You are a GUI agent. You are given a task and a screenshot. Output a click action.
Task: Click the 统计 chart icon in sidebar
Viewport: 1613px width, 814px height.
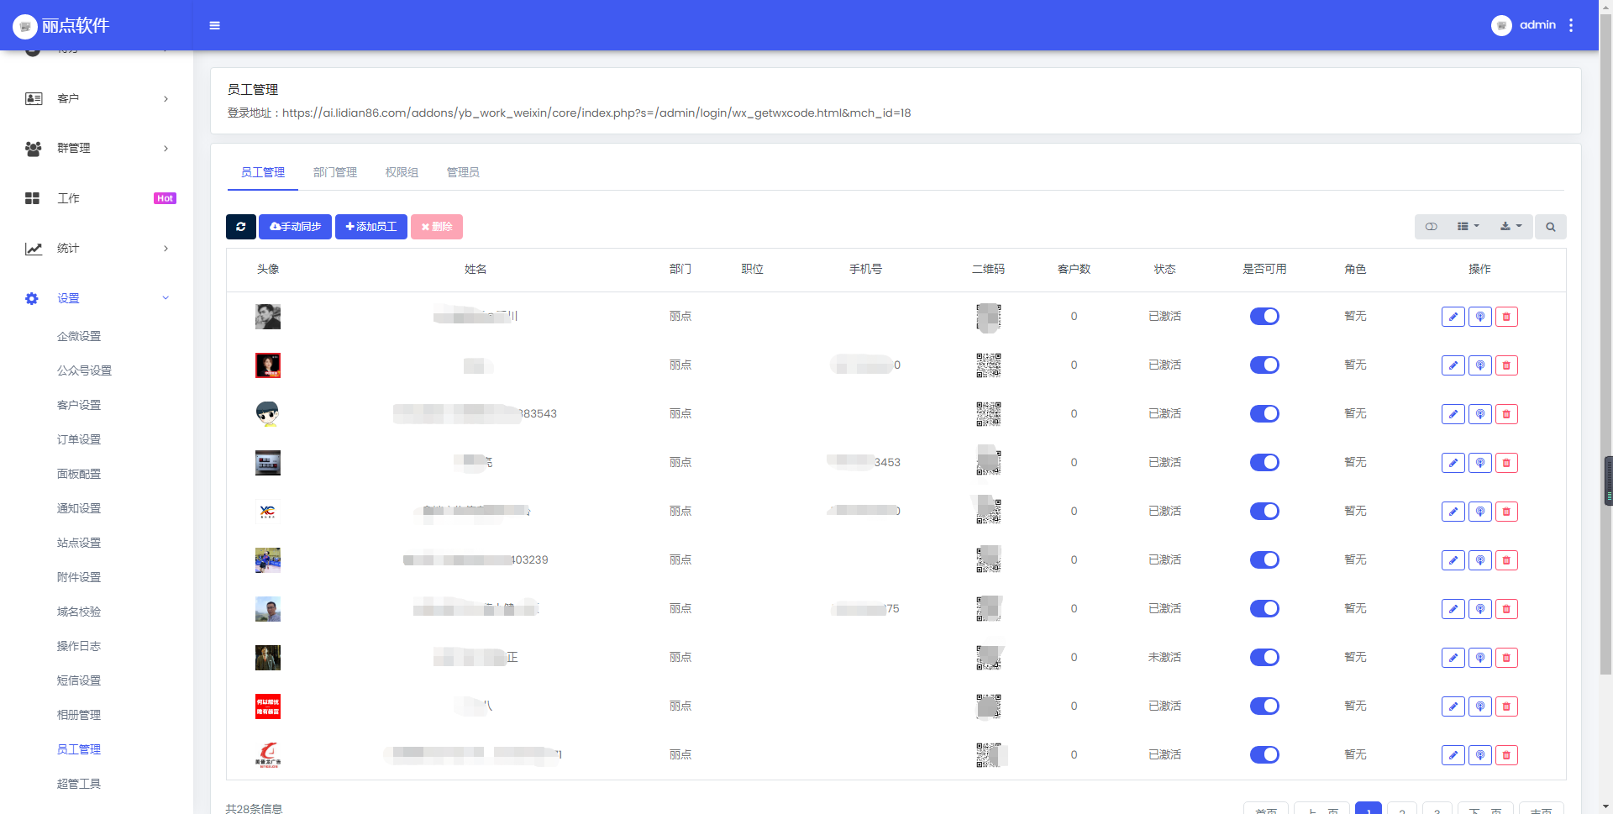pos(34,249)
